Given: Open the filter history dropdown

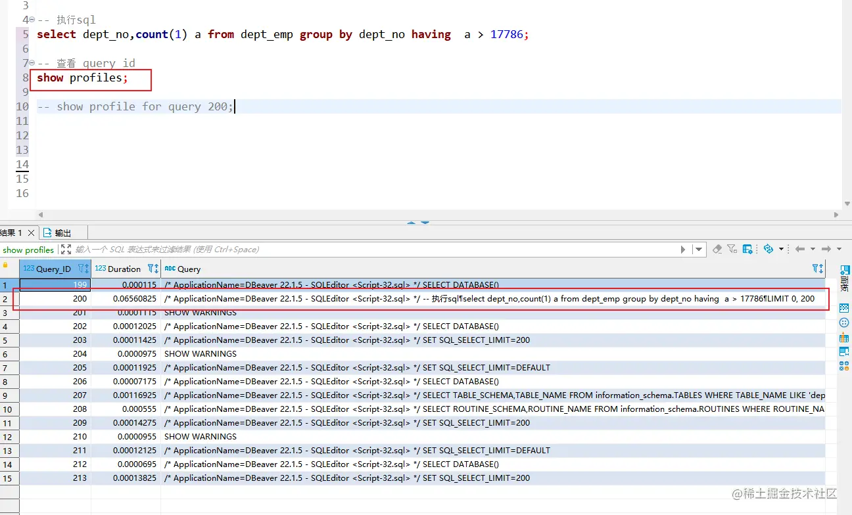Looking at the screenshot, I should tap(698, 249).
